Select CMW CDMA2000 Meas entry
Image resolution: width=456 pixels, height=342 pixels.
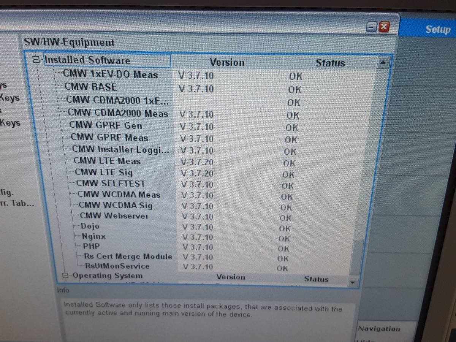click(118, 113)
